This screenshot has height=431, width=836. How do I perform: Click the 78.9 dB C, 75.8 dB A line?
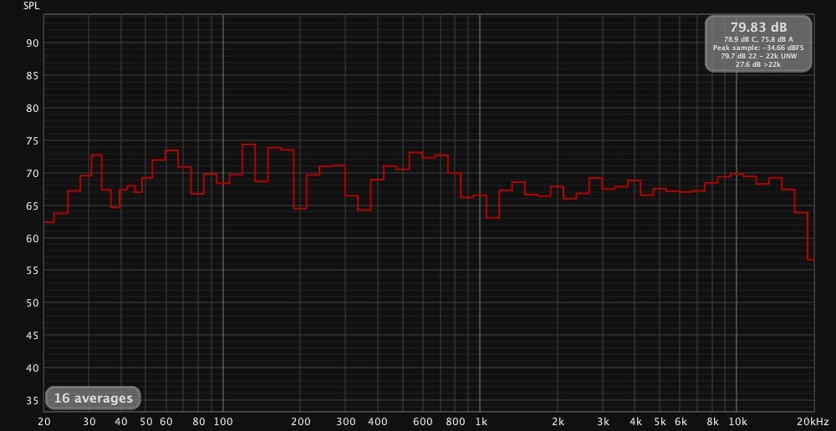point(758,39)
